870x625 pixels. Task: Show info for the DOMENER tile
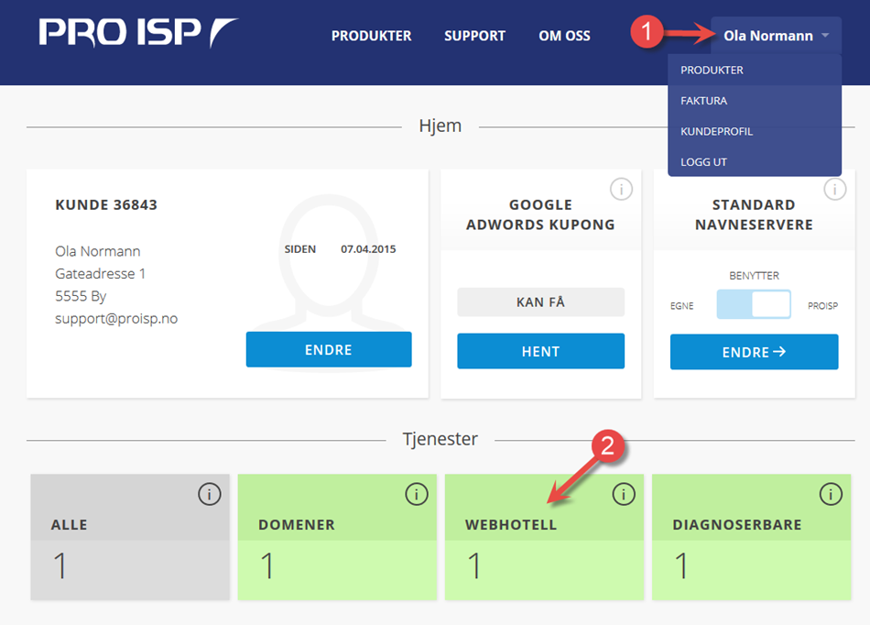416,493
